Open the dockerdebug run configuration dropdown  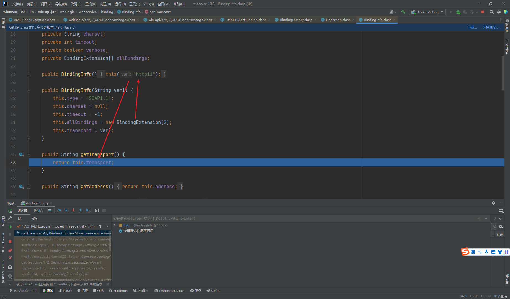(x=427, y=12)
